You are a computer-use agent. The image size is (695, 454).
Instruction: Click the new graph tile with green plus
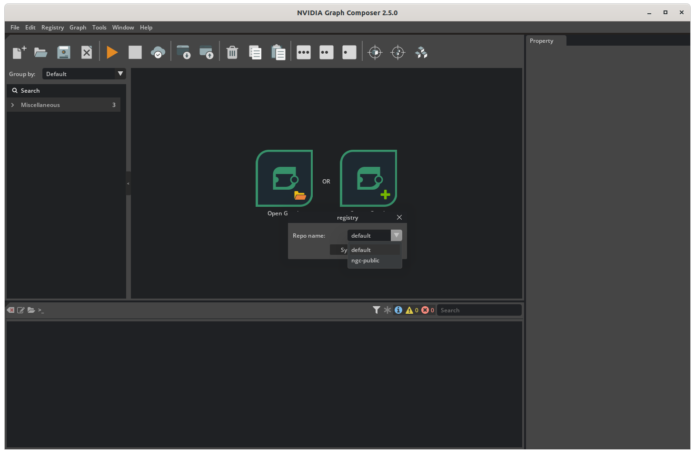(368, 178)
